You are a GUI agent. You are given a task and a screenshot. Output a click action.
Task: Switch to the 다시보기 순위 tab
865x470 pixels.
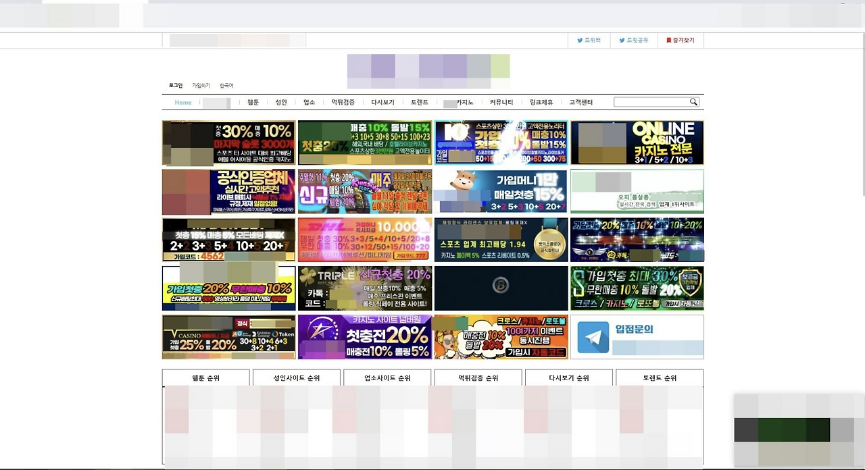click(569, 378)
